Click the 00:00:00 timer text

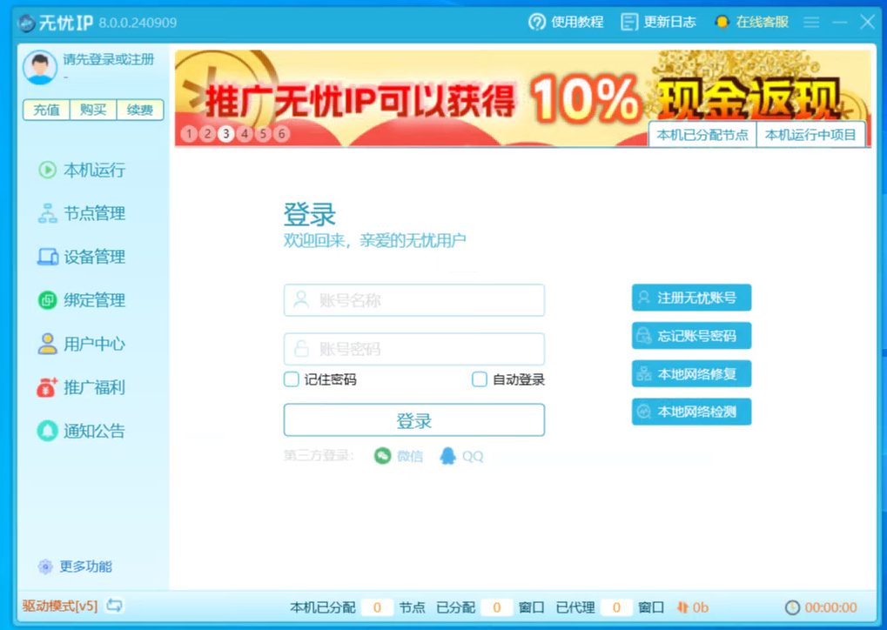pos(830,607)
